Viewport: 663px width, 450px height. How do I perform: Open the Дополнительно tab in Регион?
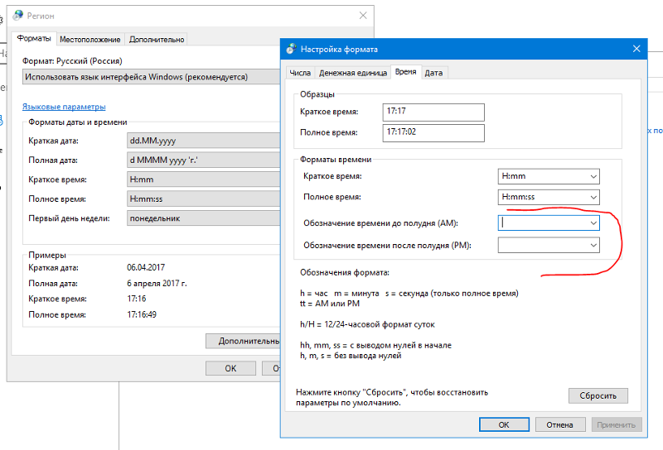(157, 39)
